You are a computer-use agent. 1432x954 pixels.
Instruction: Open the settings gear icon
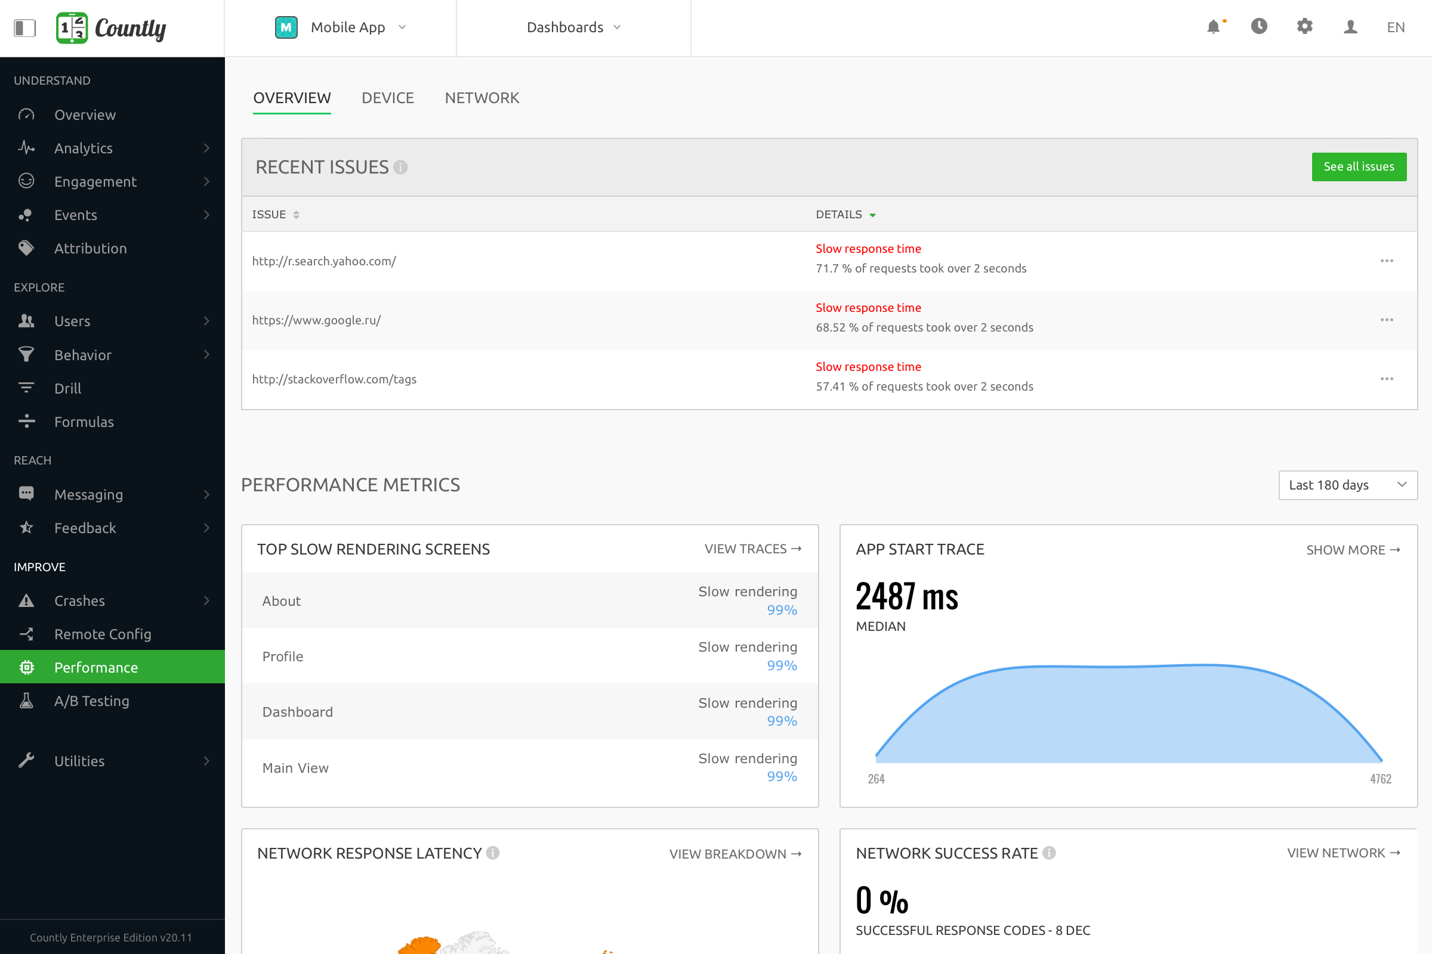(1304, 27)
